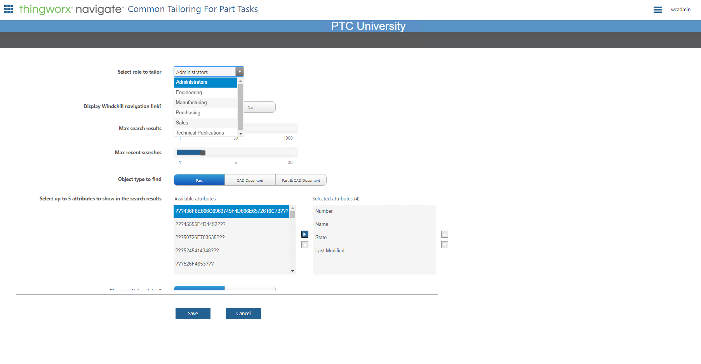Select the Part & CAD Document option
Image resolution: width=701 pixels, height=364 pixels.
point(301,180)
